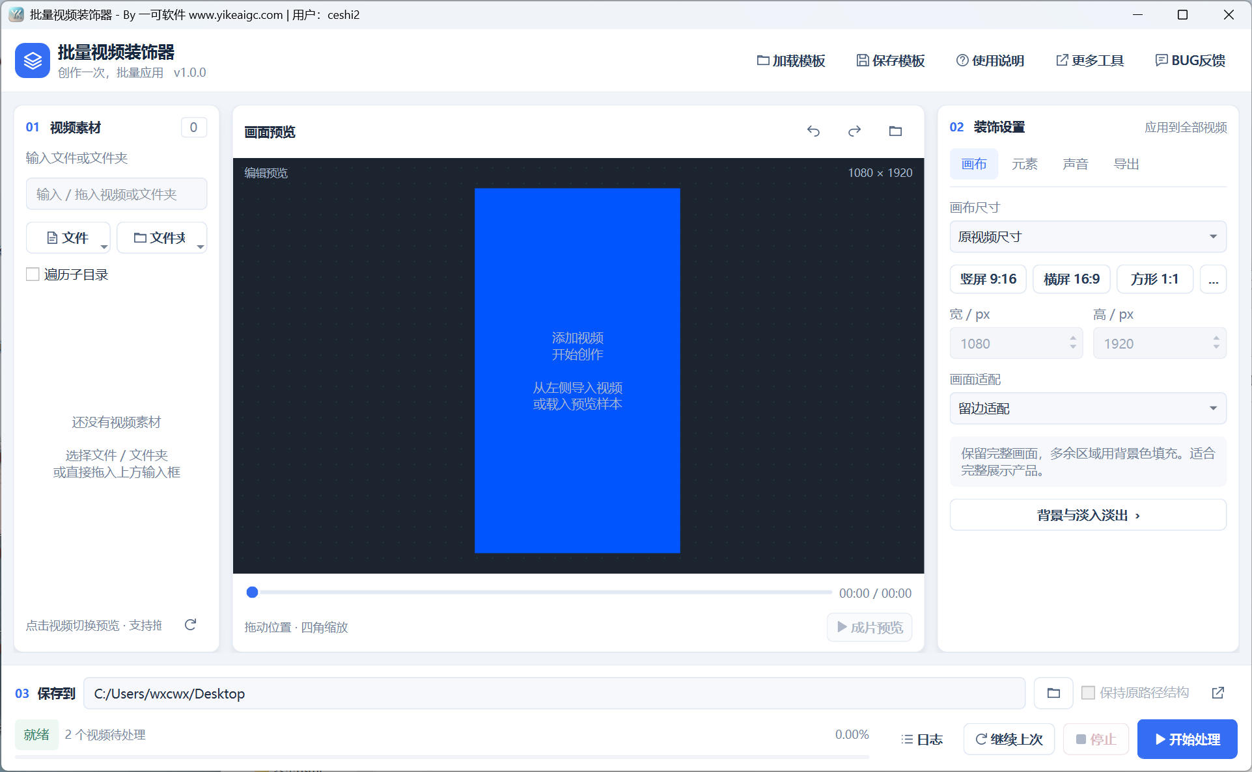Click the height field spinner arrows
Screen dimensions: 1252x772
click(x=1216, y=343)
